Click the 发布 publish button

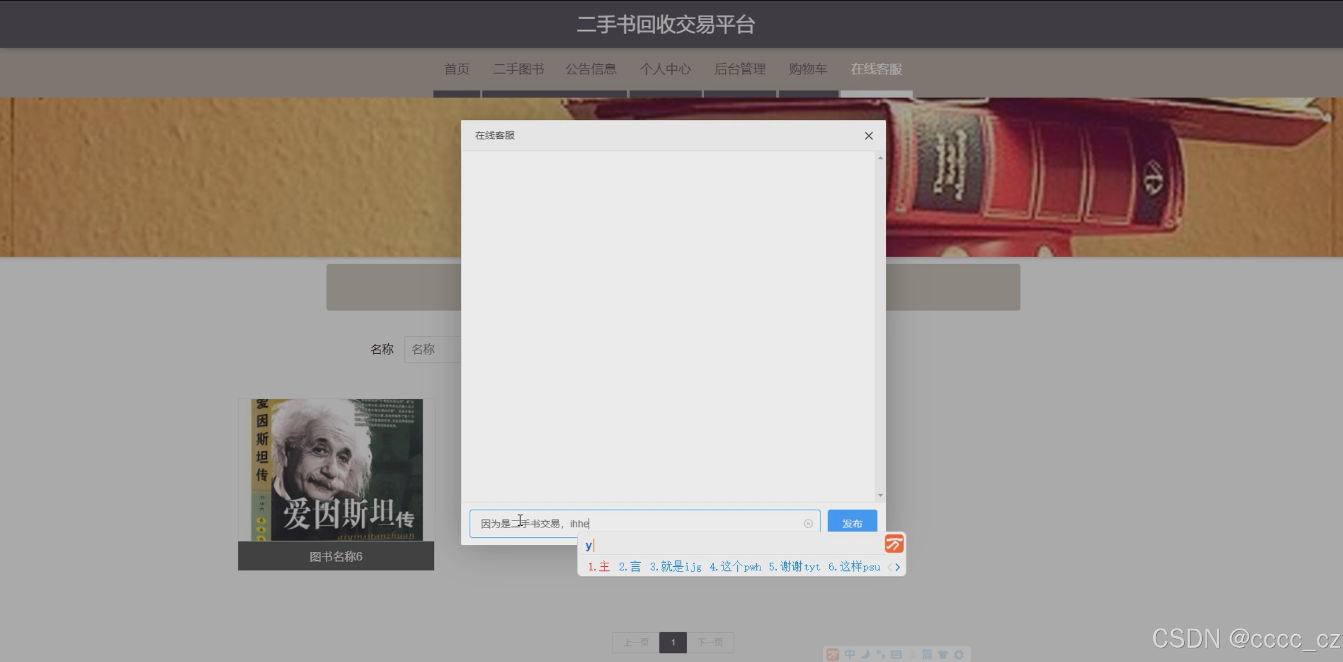click(852, 523)
